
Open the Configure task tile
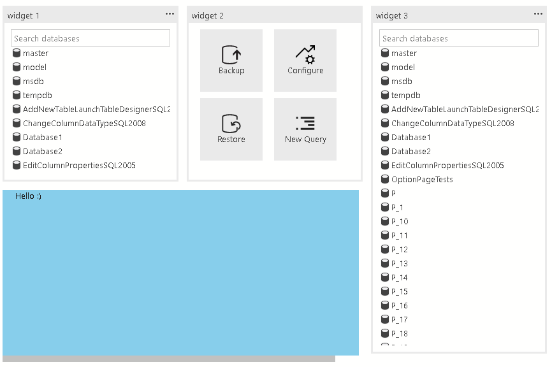tap(305, 61)
